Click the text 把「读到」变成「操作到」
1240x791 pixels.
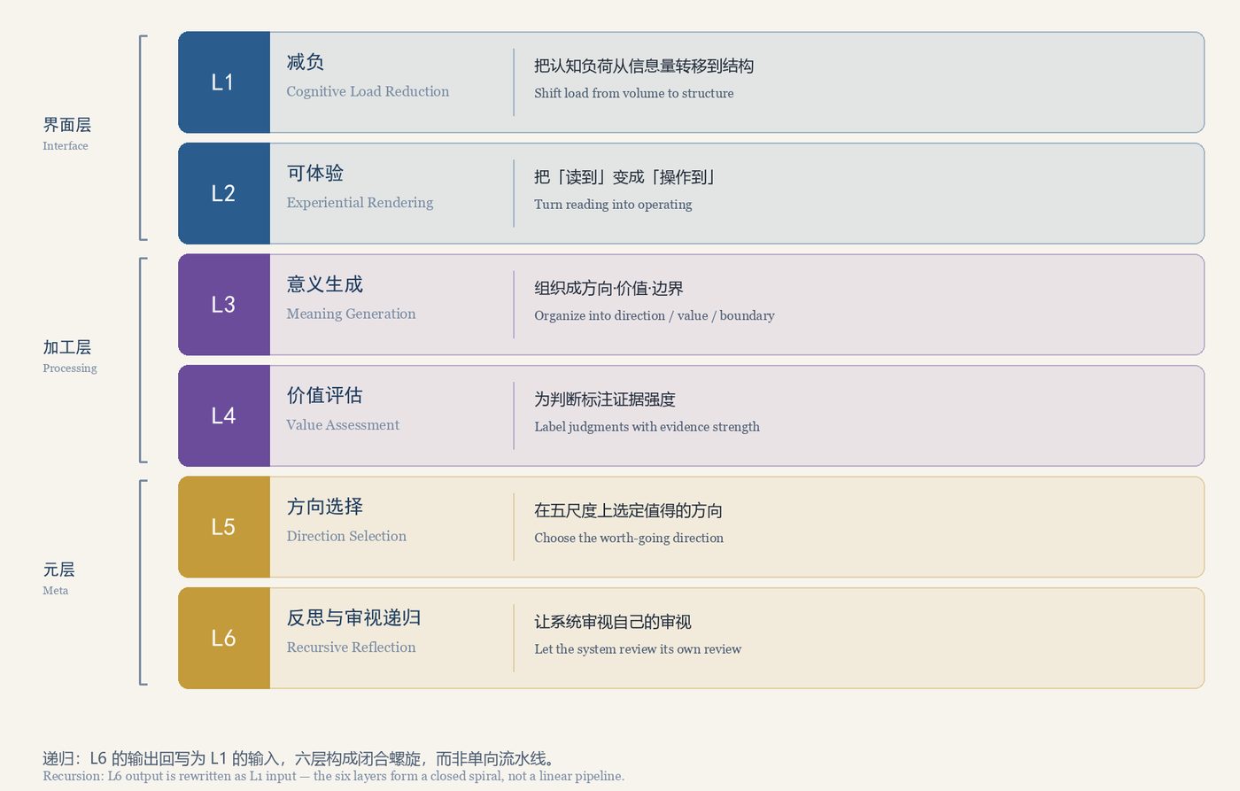pyautogui.click(x=625, y=177)
